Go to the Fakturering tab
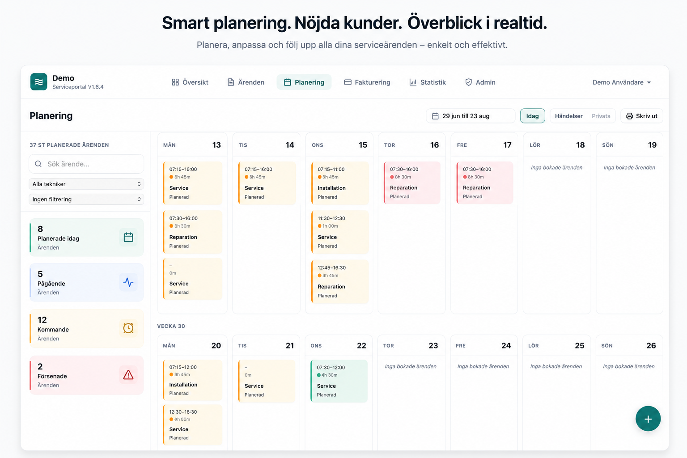Viewport: 687px width, 458px height. pyautogui.click(x=367, y=82)
